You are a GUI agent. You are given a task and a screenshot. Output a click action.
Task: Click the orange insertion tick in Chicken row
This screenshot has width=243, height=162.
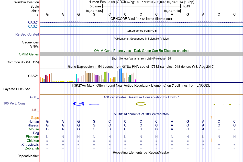click(x=212, y=141)
